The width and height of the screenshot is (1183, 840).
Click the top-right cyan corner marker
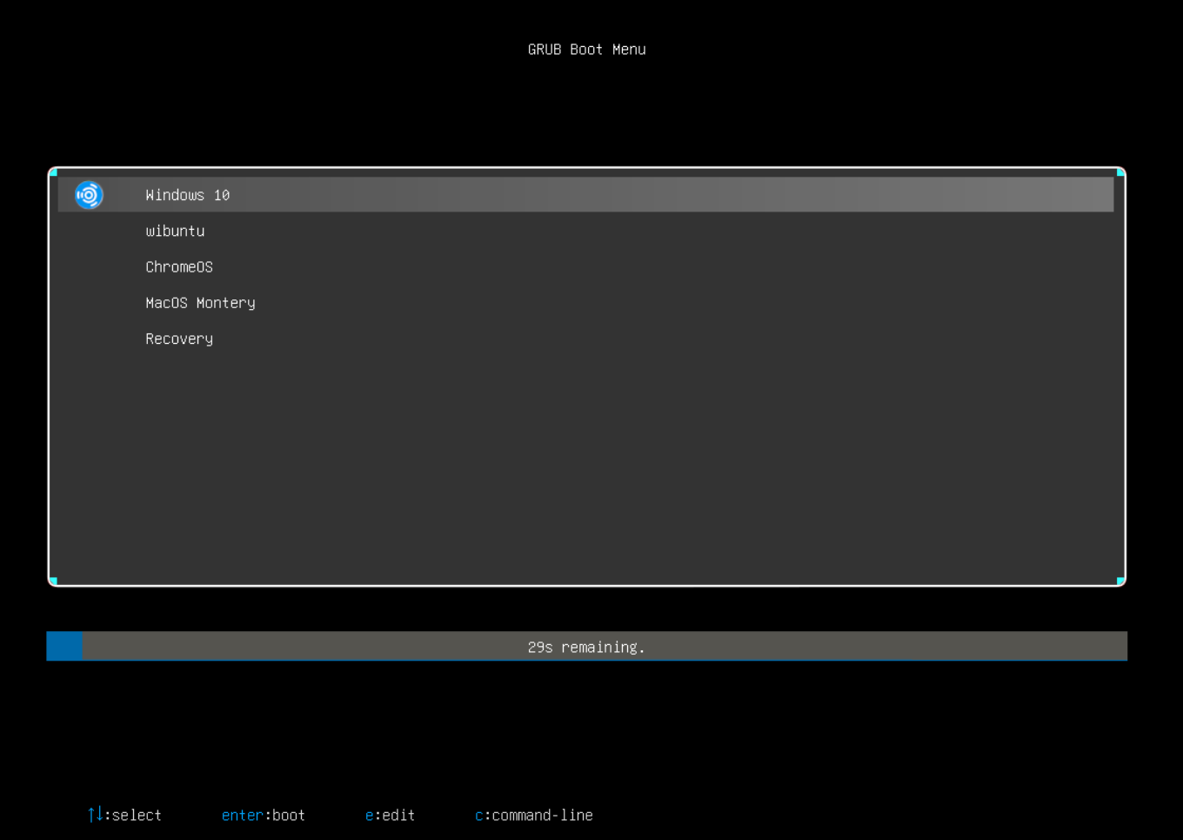click(x=1120, y=173)
